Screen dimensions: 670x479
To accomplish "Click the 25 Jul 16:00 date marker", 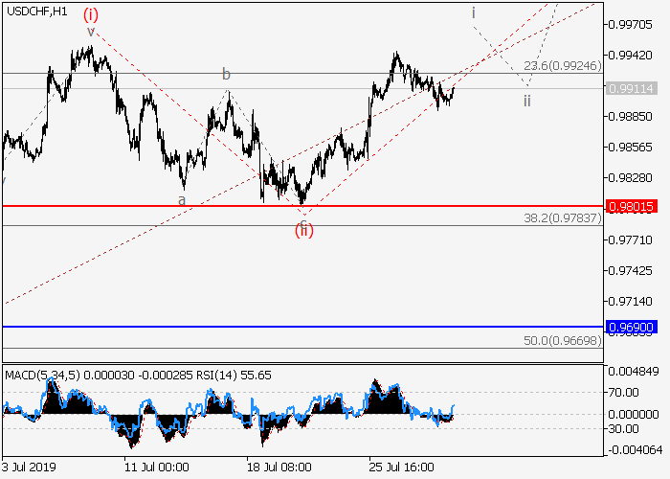I will [404, 468].
